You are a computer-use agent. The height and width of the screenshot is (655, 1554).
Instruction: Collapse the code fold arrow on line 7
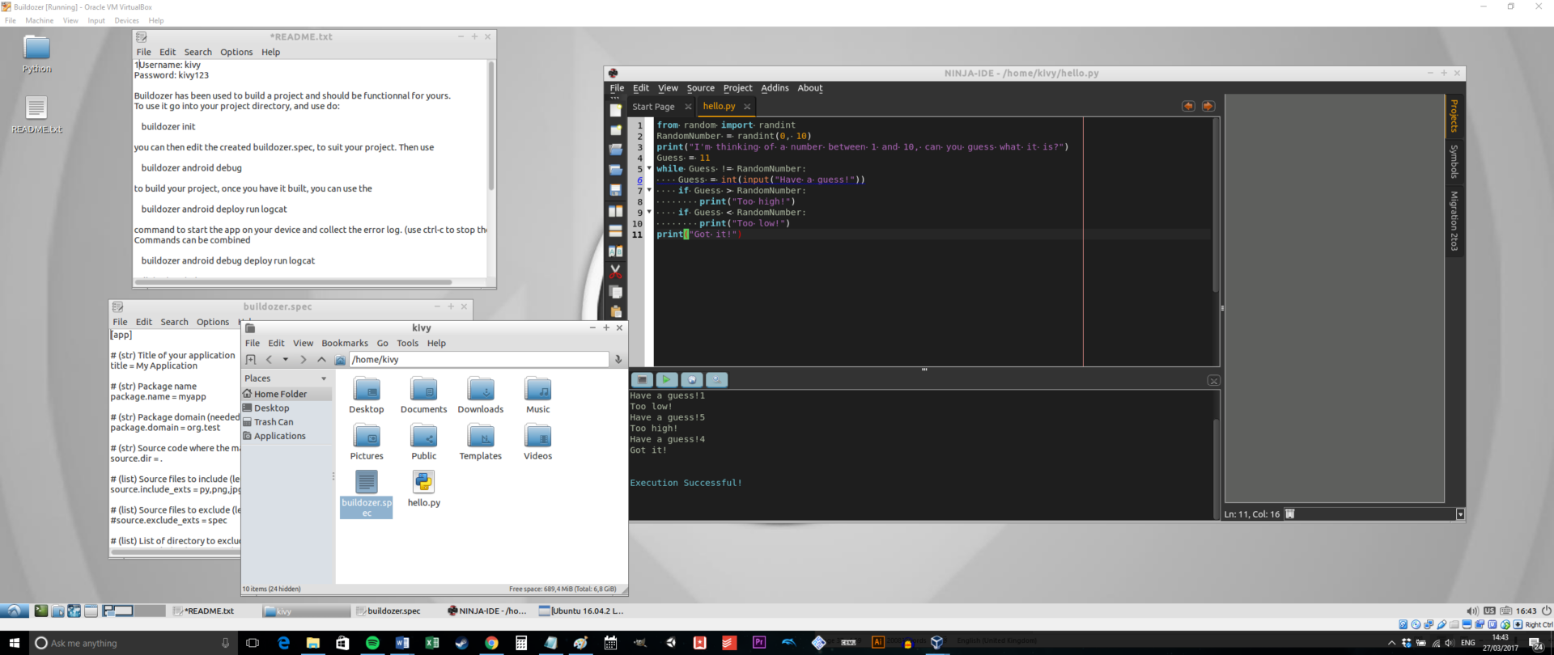pyautogui.click(x=649, y=191)
